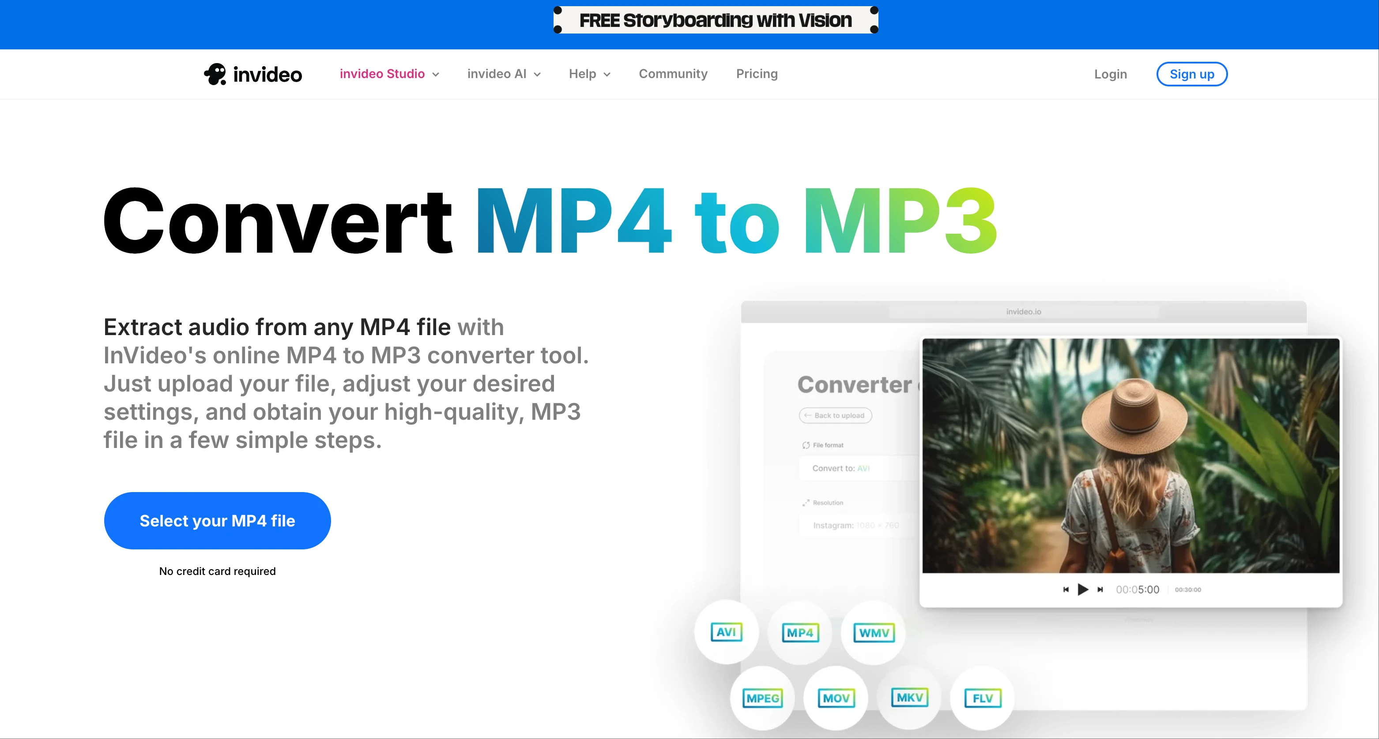The height and width of the screenshot is (739, 1379).
Task: Open the Community page
Action: (673, 74)
